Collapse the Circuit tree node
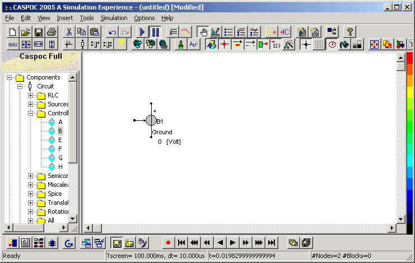415x263 pixels. pyautogui.click(x=20, y=86)
